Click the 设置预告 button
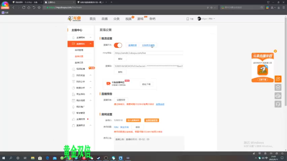This screenshot has height=161, width=287. coord(121,100)
